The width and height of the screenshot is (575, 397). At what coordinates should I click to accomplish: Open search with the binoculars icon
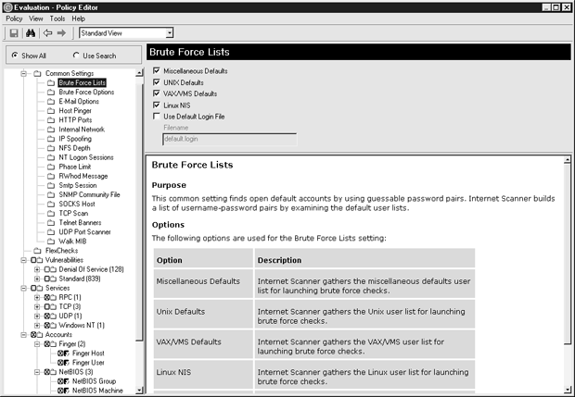[30, 33]
